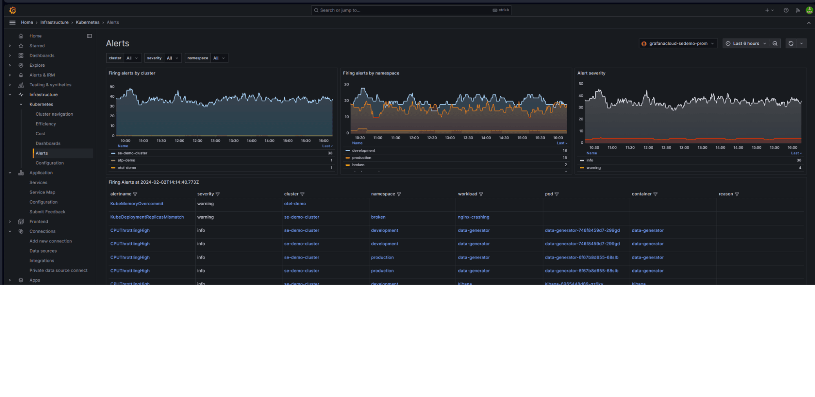The image size is (815, 397).
Task: Click the Dashboards grid icon
Action: (21, 55)
